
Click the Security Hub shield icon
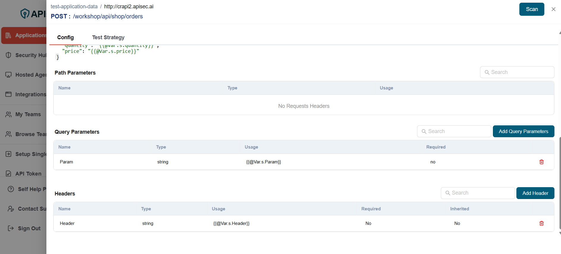tap(9, 55)
